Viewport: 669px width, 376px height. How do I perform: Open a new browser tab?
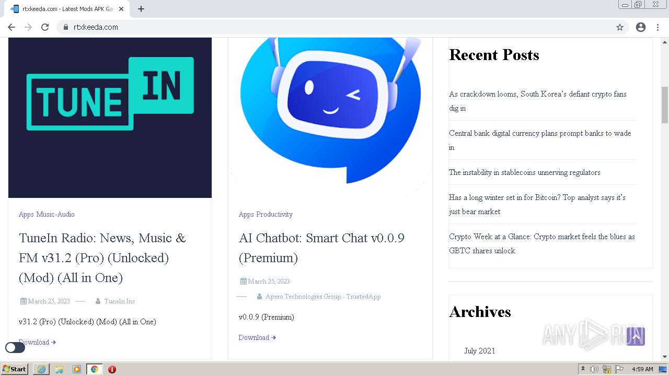pos(141,9)
